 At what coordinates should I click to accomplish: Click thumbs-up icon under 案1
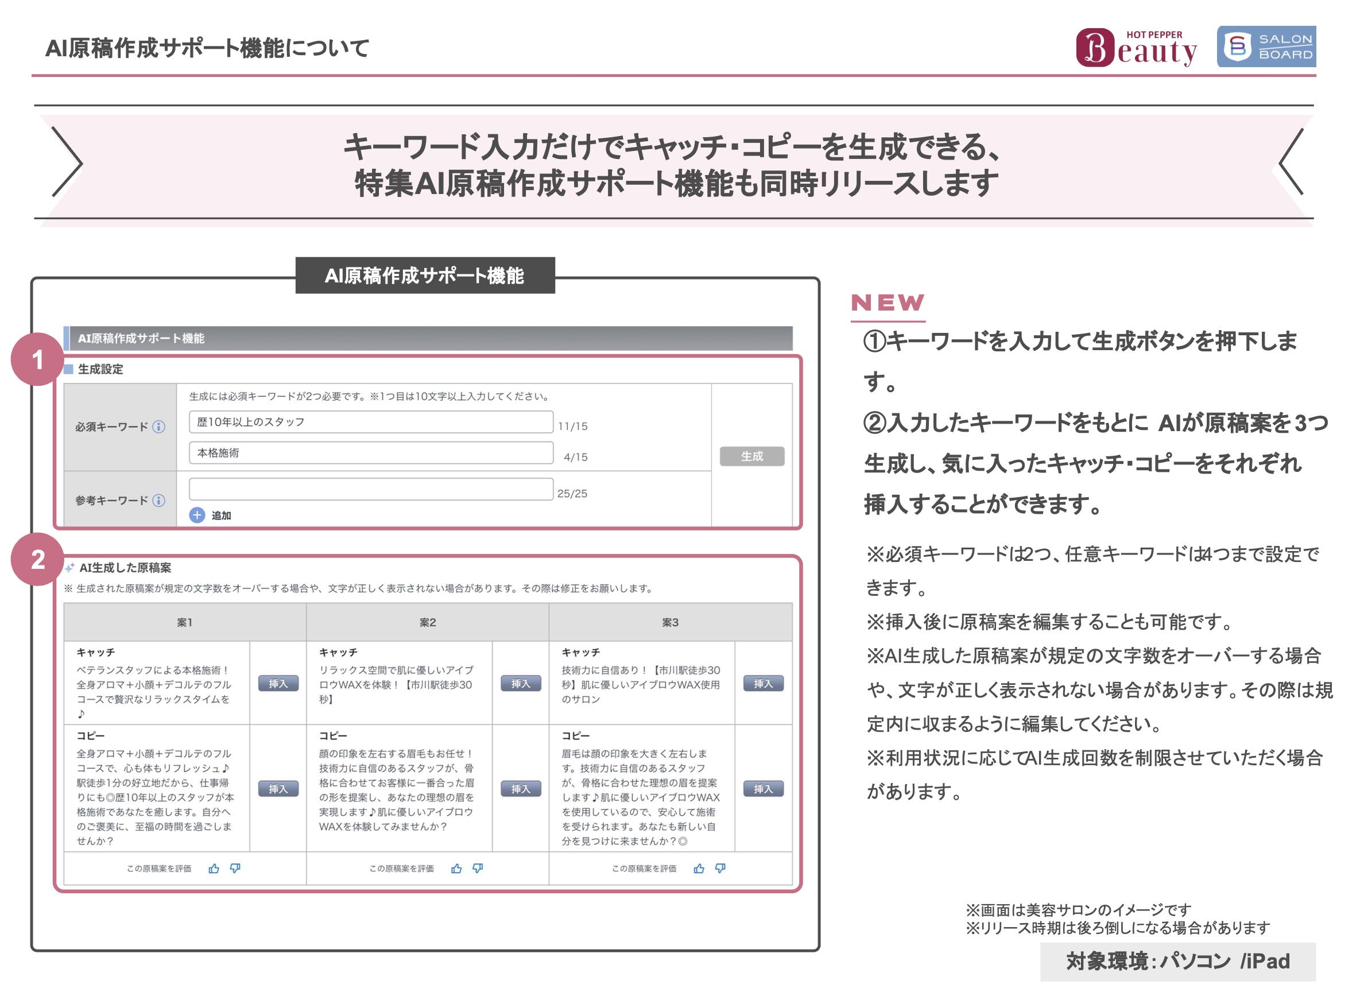[214, 869]
